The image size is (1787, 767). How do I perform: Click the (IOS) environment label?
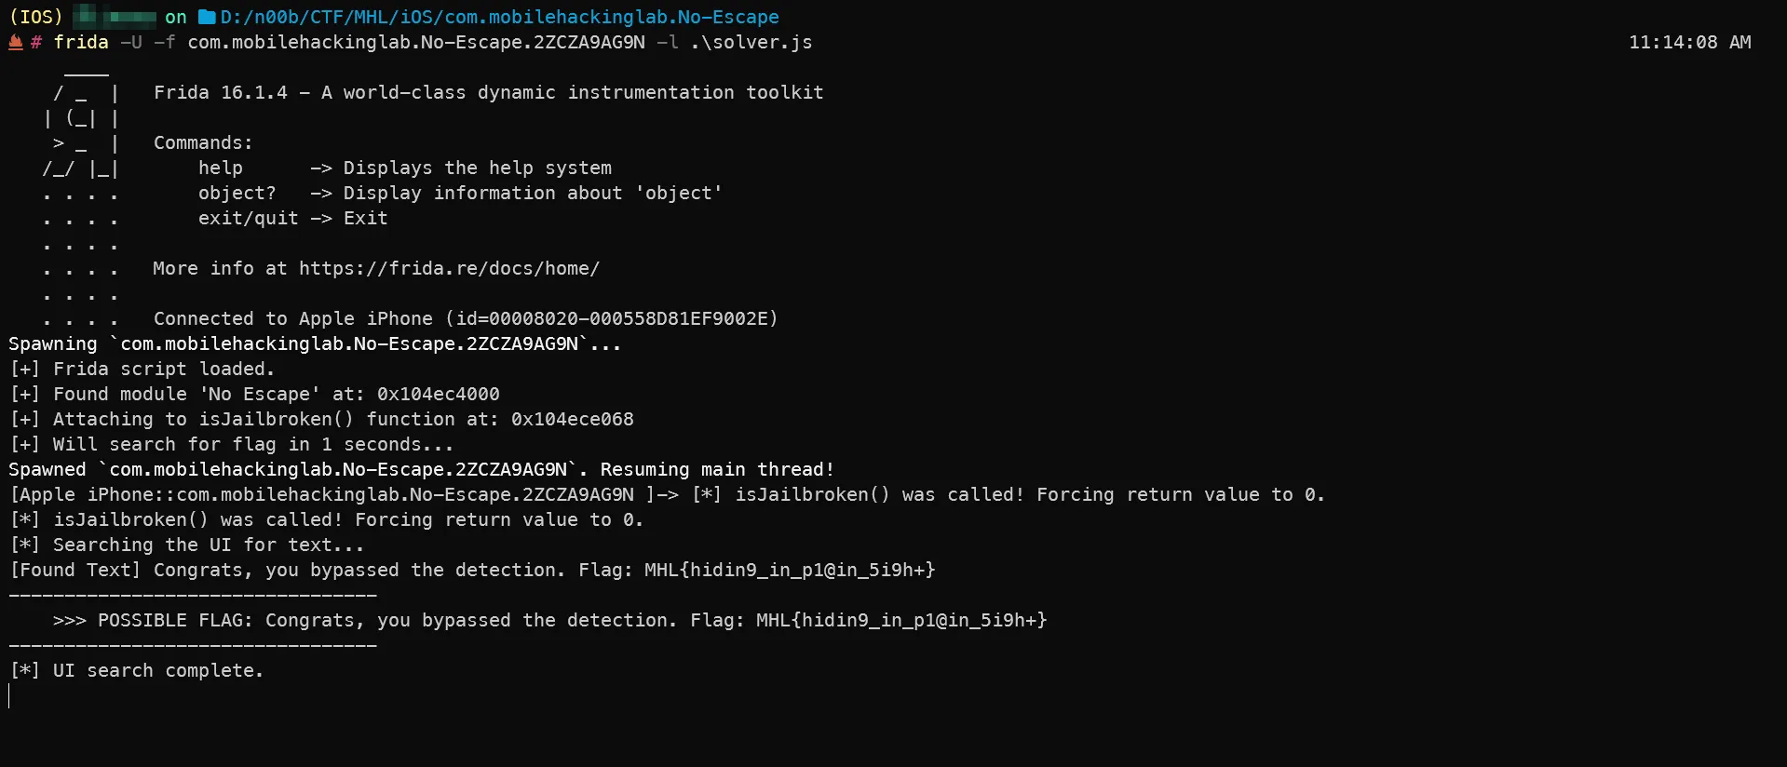point(35,17)
